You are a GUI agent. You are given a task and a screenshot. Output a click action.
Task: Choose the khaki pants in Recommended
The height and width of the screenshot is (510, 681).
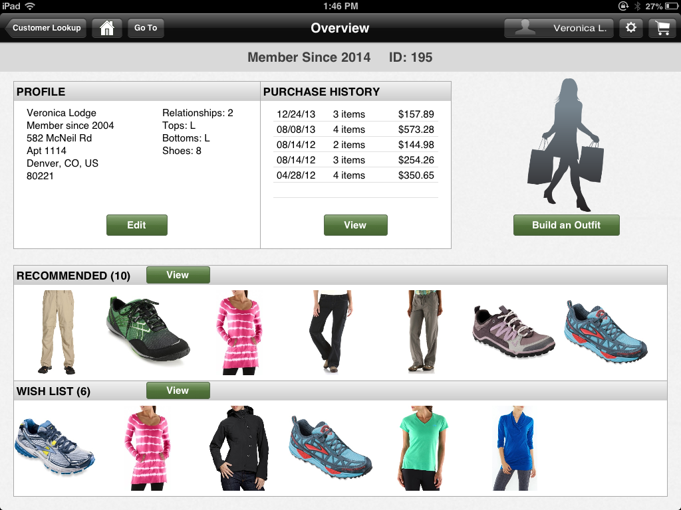[57, 331]
